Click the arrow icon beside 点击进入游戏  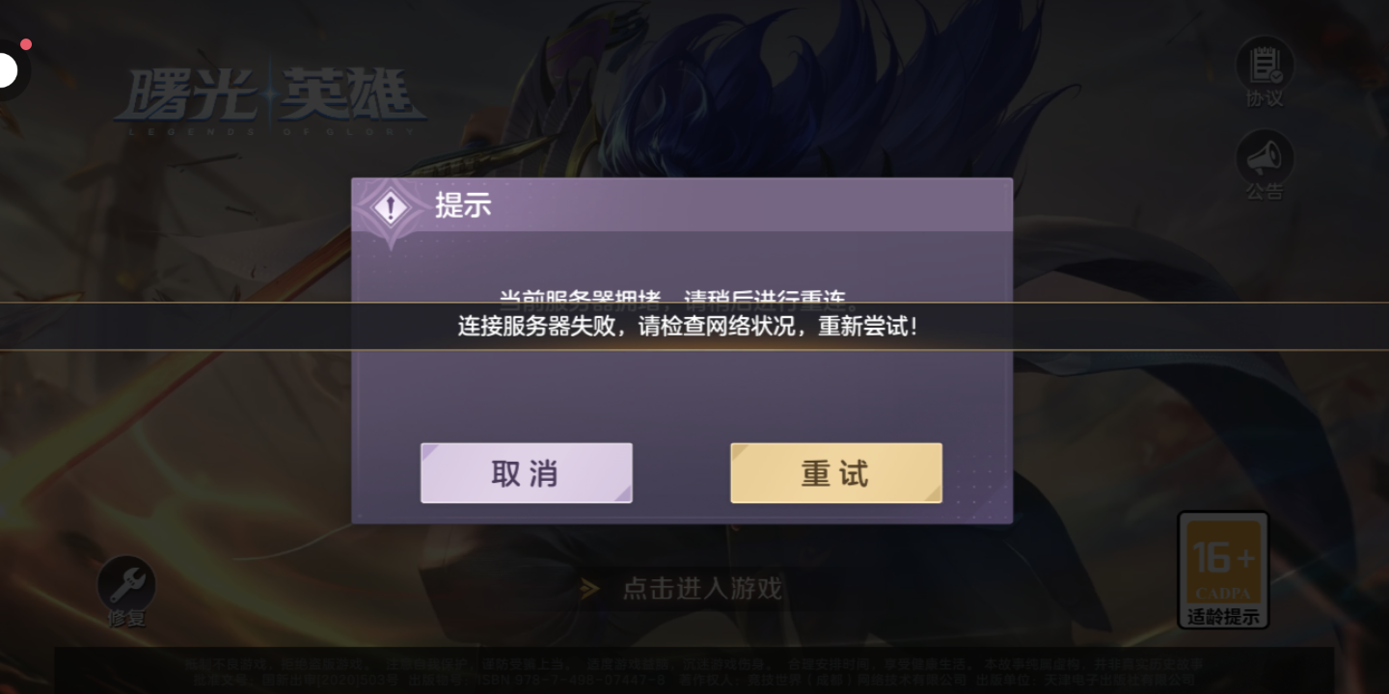click(589, 589)
